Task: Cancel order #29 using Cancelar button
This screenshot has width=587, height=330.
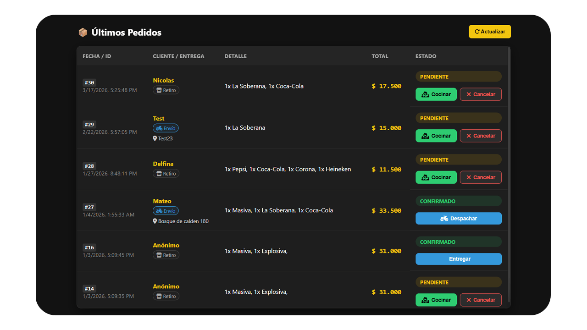Action: (480, 136)
